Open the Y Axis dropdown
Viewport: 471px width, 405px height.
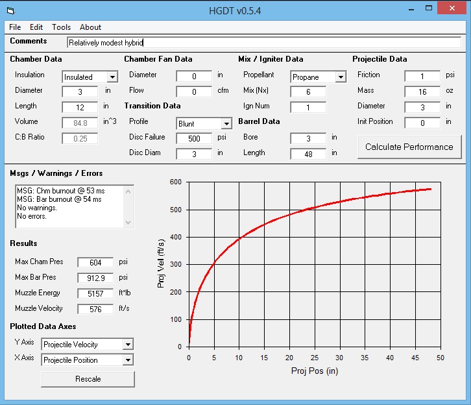(127, 344)
